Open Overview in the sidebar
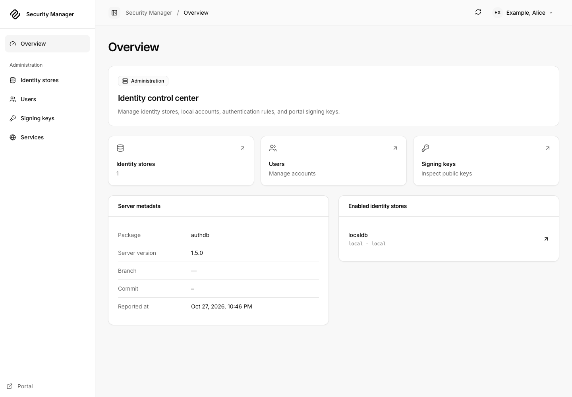572x397 pixels. [x=47, y=44]
